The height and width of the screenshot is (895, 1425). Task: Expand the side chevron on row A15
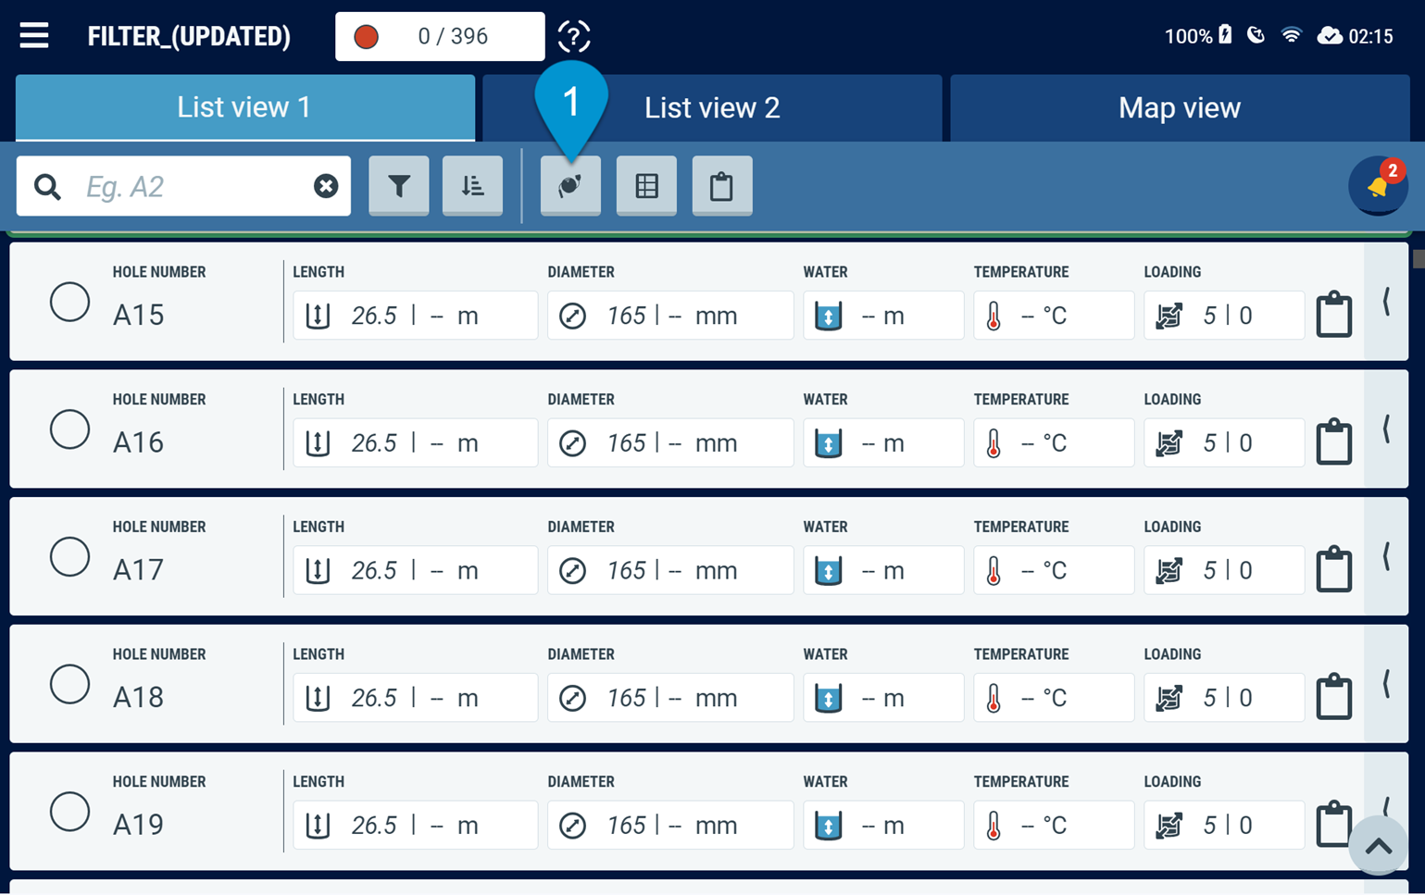click(1386, 302)
